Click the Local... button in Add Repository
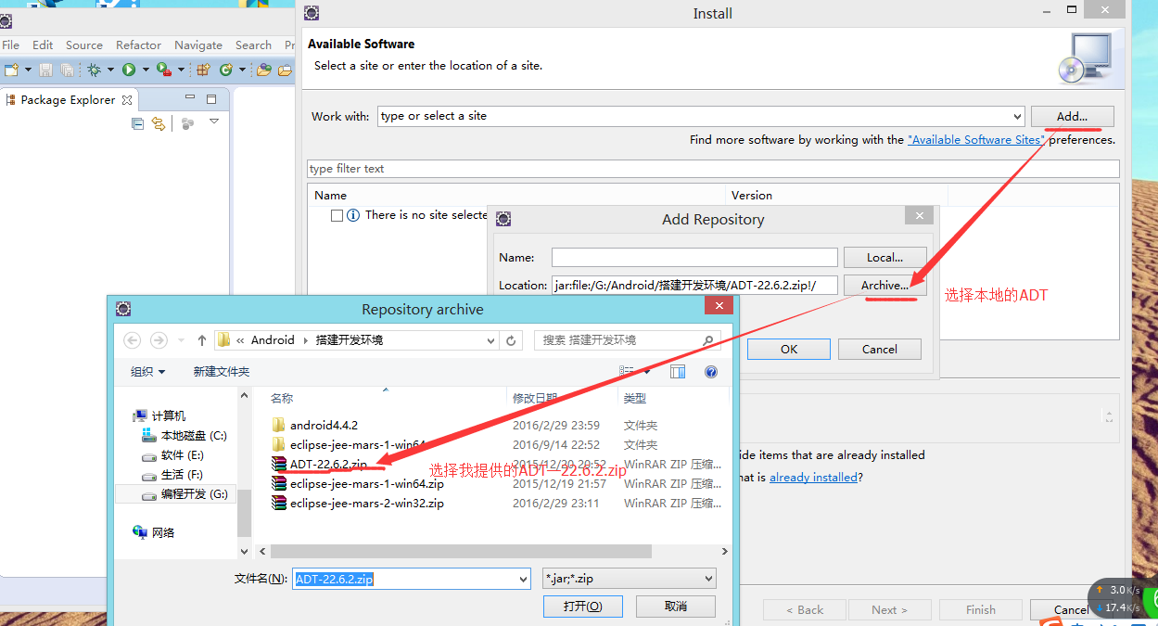1158x626 pixels. coord(884,257)
